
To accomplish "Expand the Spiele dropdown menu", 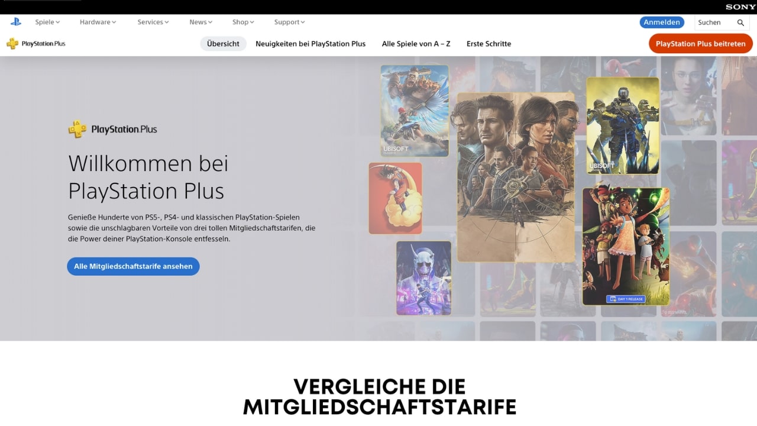I will tap(47, 22).
